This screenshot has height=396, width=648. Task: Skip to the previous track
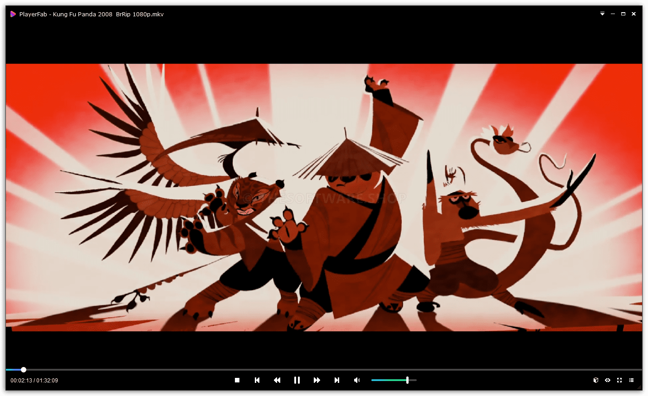click(257, 380)
